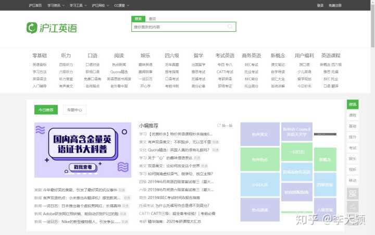Viewport: 375px width, 235px height.
Task: Click the QR code icon in right sidebar
Action: point(353,194)
